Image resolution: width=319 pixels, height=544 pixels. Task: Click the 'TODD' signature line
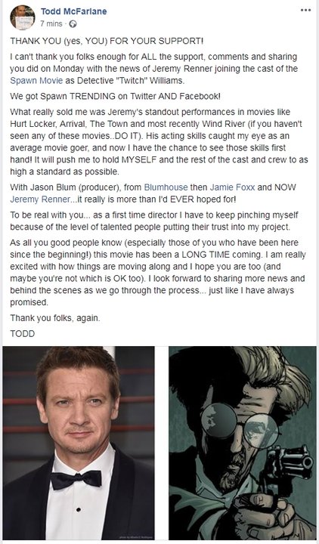point(22,334)
